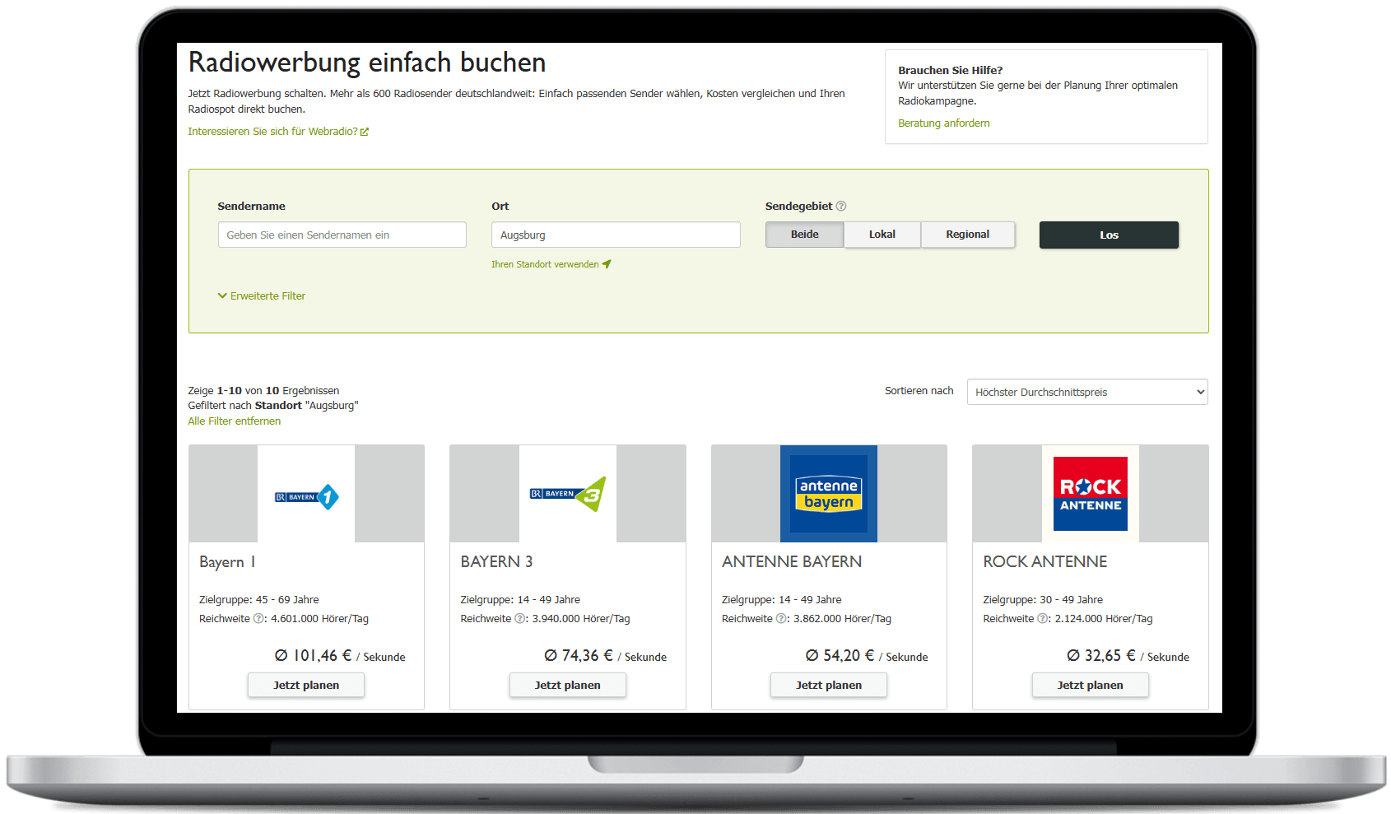
Task: Expand the Erweiterte Filter section
Action: point(261,295)
